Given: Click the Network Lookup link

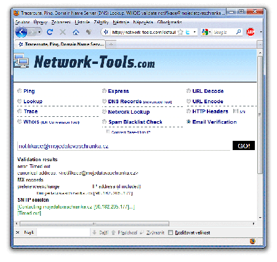Looking at the screenshot, I should 129,112.
